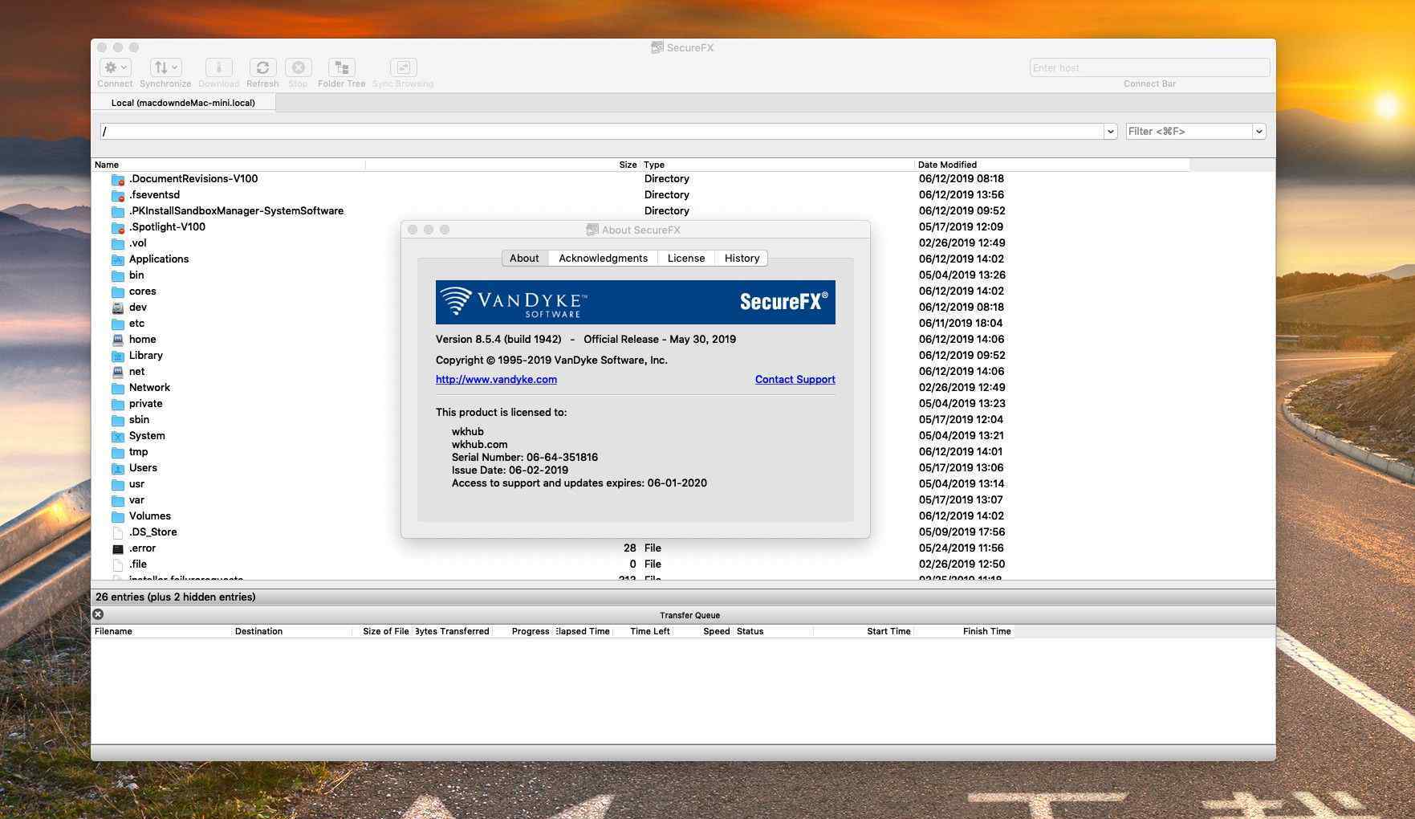Click the Finish Time column header

pyautogui.click(x=964, y=631)
